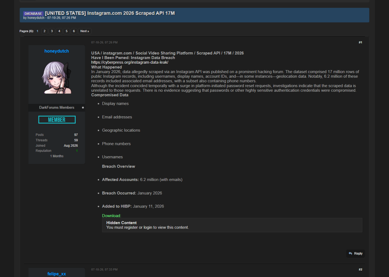Visit felipe_xx's user profile

(57, 274)
